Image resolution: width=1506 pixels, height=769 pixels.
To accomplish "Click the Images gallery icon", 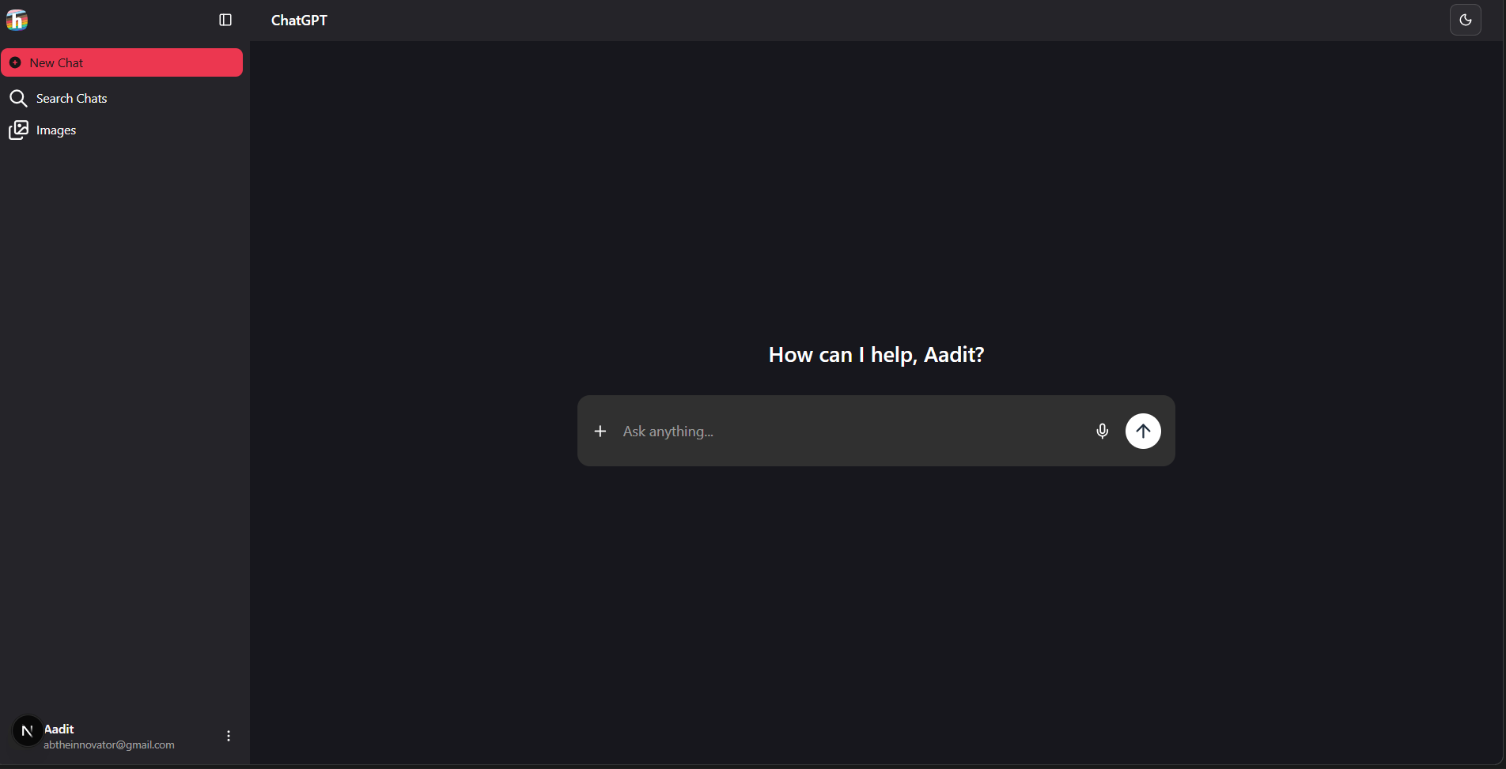I will (x=18, y=130).
